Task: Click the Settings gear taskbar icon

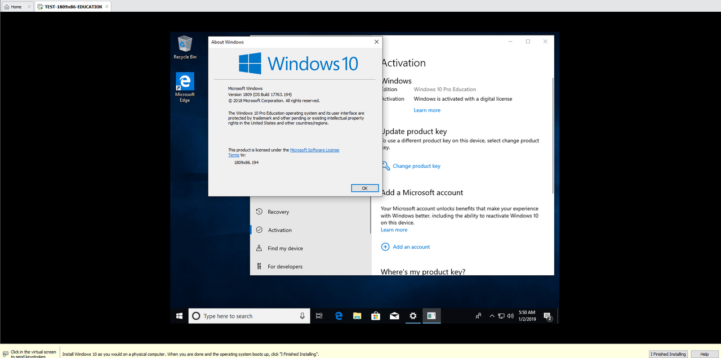Action: pyautogui.click(x=413, y=316)
